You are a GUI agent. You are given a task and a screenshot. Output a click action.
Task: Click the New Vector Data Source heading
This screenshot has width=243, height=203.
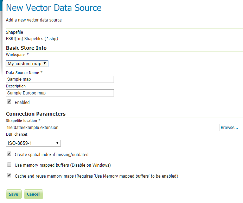[53, 8]
